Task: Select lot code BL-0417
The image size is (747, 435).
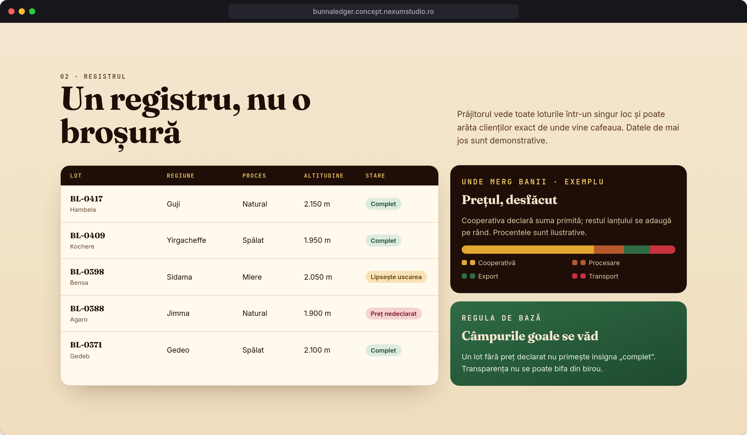Action: 86,199
